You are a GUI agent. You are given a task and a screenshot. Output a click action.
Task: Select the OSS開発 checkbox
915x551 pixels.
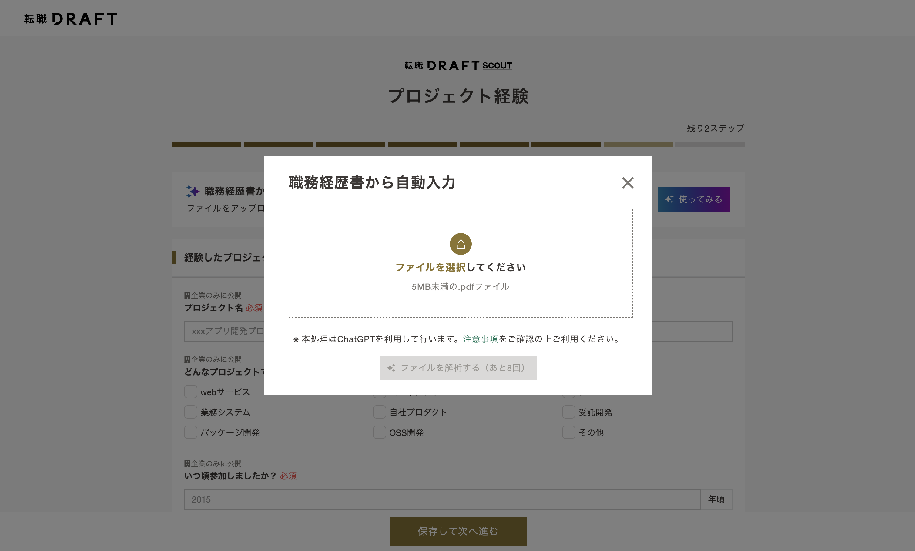coord(379,432)
